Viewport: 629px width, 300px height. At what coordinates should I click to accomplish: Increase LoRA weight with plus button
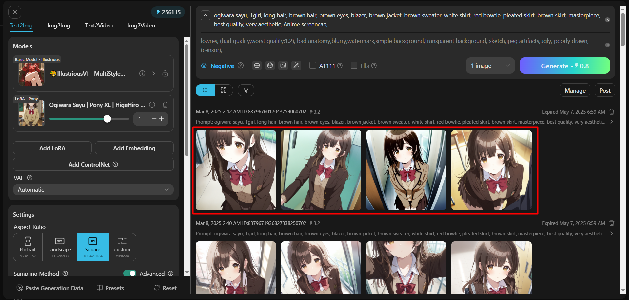click(x=161, y=119)
